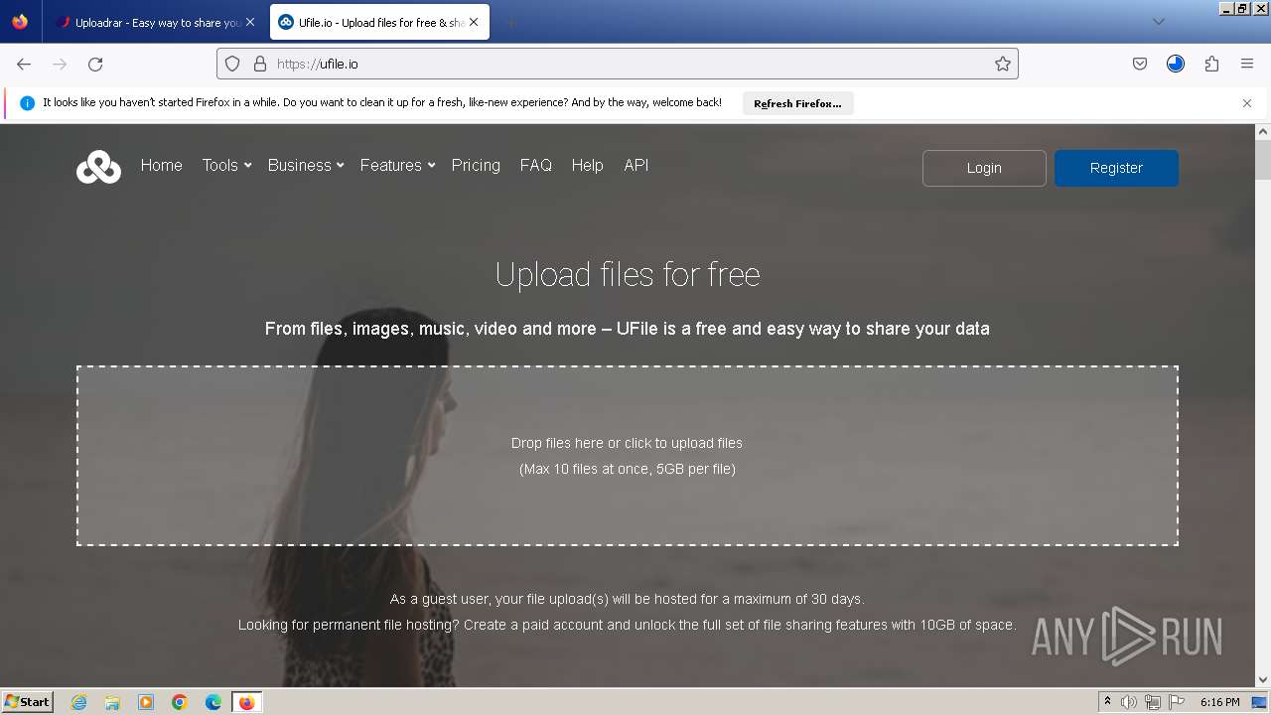
Task: Open a new tab with the plus icon
Action: click(510, 22)
